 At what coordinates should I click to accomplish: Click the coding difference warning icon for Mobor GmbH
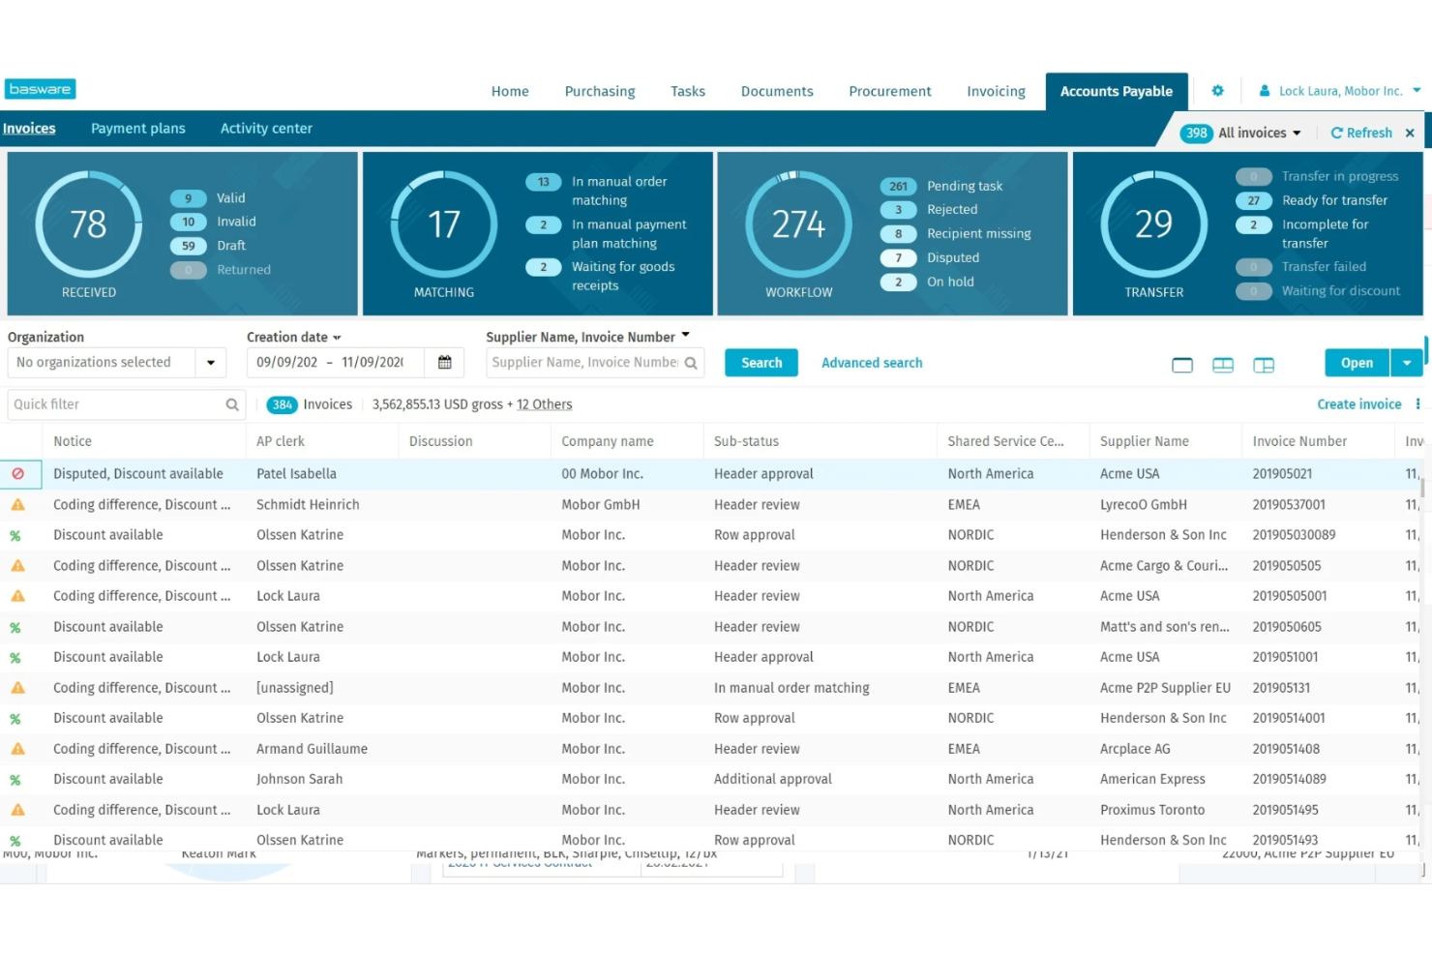pyautogui.click(x=17, y=504)
